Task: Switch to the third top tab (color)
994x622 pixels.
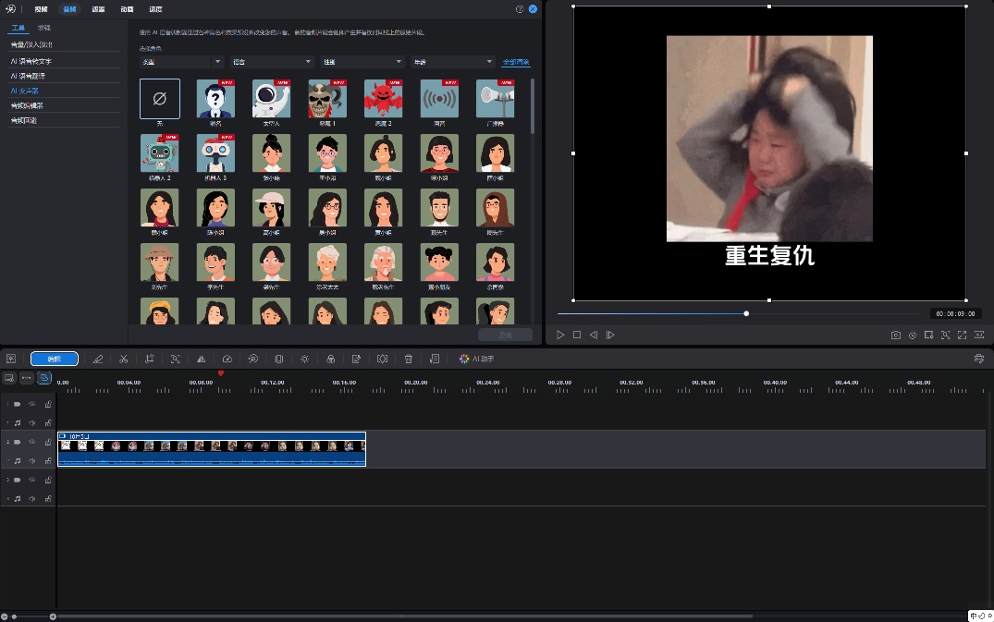Action: pos(98,9)
